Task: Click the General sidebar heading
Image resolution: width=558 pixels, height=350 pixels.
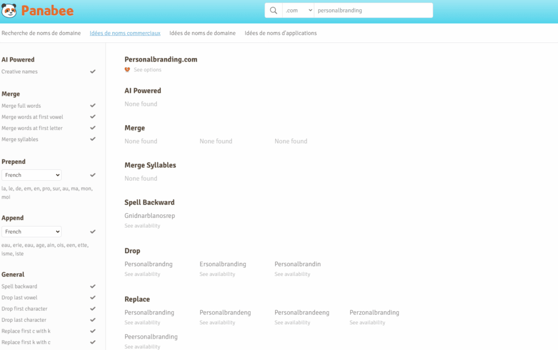Action: (13, 274)
